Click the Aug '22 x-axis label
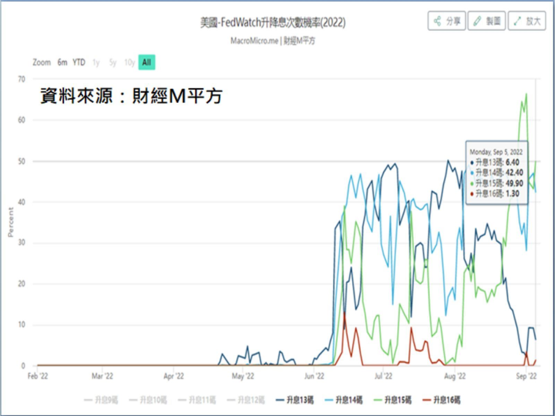 tap(454, 377)
